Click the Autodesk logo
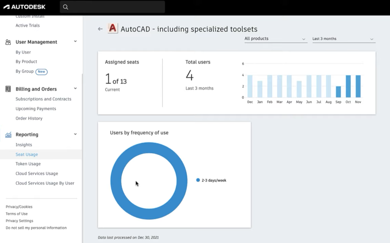The width and height of the screenshot is (390, 243). [x=24, y=7]
